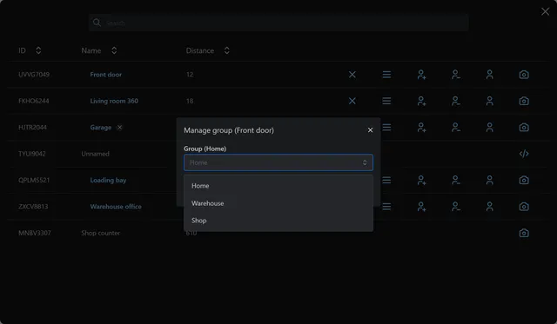The image size is (557, 324).
Task: Click the ID cell HJTR2044
Action: click(x=32, y=128)
